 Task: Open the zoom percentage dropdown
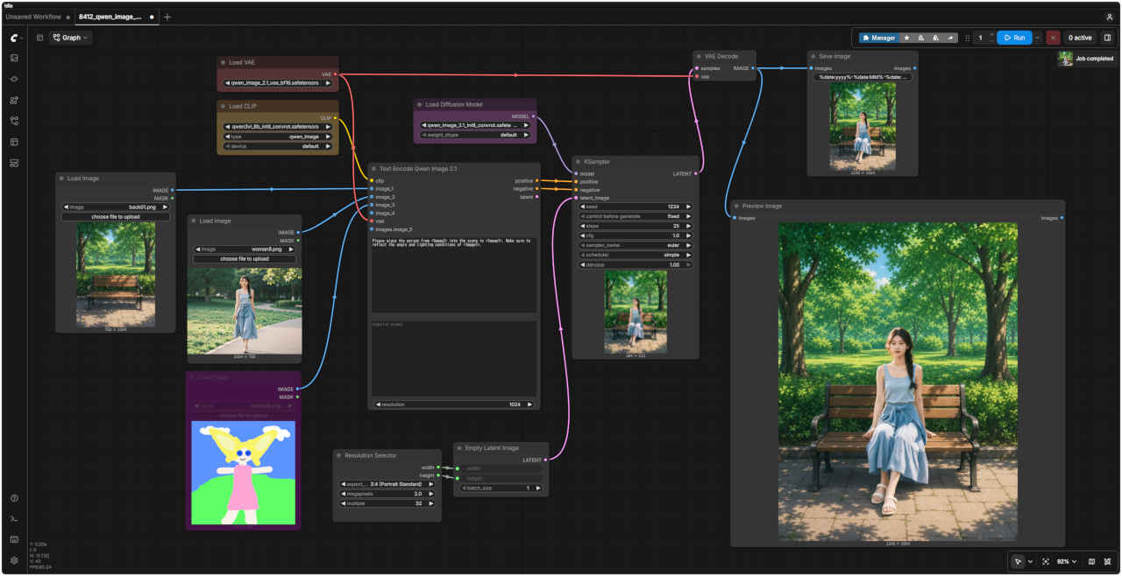tap(1064, 561)
